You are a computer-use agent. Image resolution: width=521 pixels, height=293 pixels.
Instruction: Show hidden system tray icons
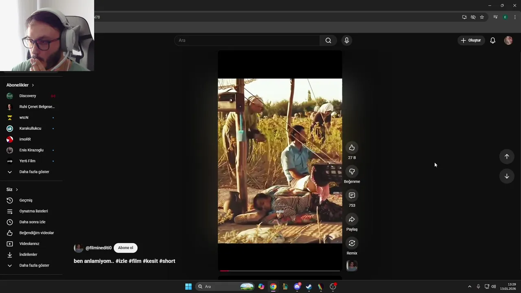tap(469, 286)
